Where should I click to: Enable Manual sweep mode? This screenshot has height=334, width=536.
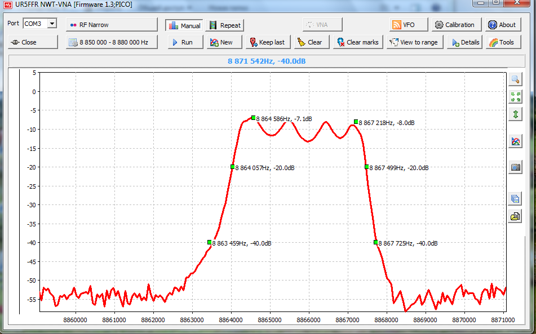184,25
